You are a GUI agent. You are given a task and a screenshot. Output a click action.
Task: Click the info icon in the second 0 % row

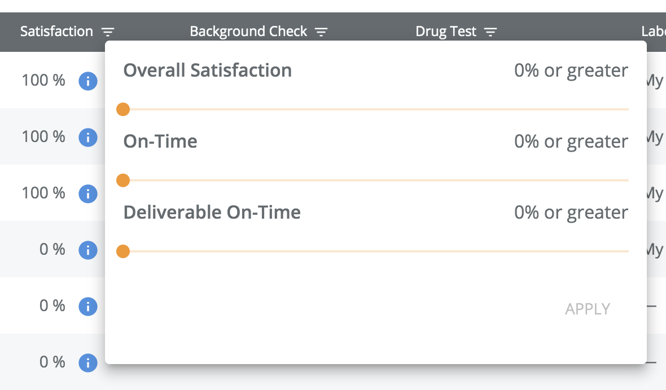point(87,307)
